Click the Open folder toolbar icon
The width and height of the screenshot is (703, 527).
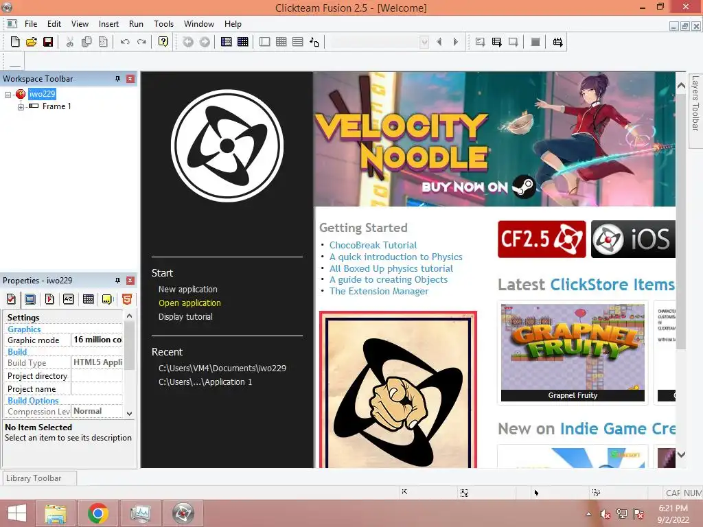(x=32, y=42)
